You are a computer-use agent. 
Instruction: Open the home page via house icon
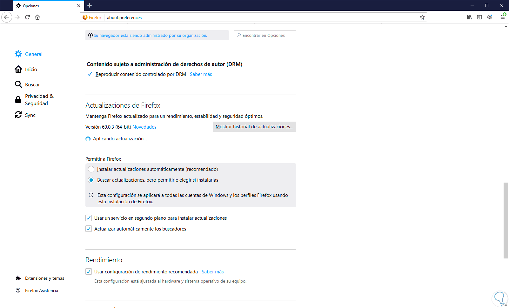pos(37,17)
